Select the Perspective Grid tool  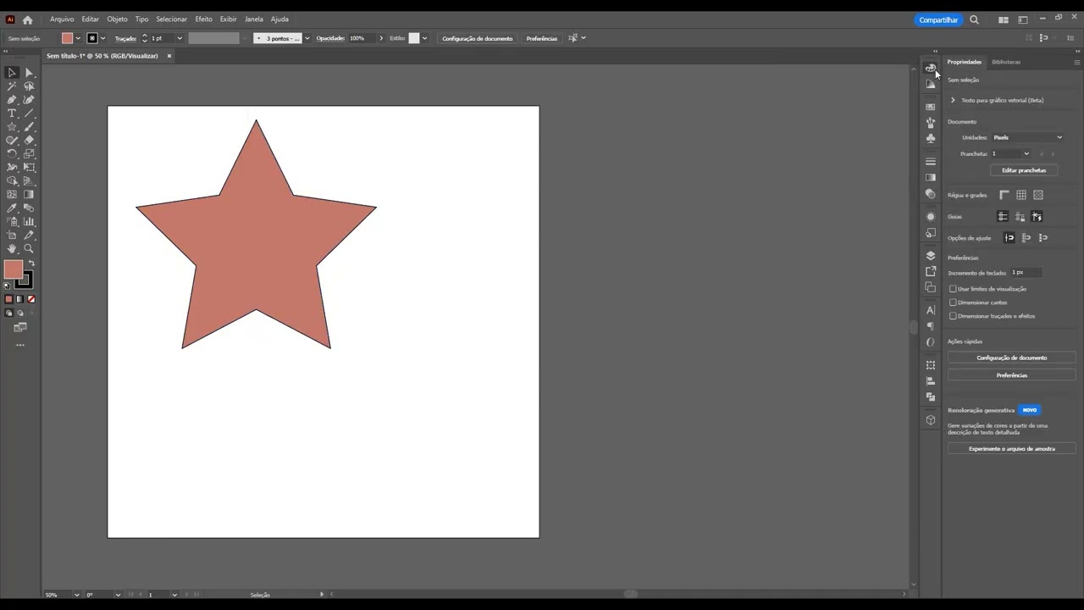point(29,181)
